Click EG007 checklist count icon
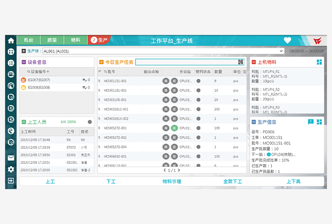The height and width of the screenshot is (224, 332). tap(85, 80)
